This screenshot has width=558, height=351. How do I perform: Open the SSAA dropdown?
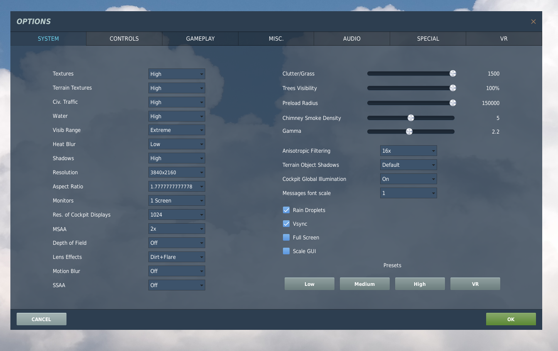(x=177, y=285)
